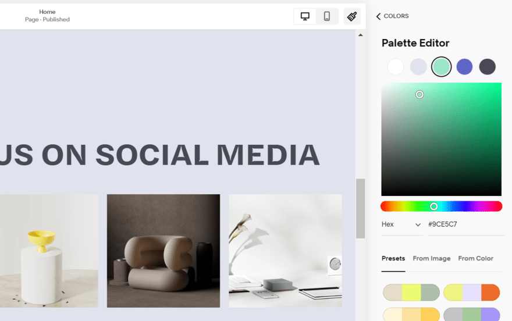
Task: Click the Palette Editor heading
Action: click(x=415, y=42)
